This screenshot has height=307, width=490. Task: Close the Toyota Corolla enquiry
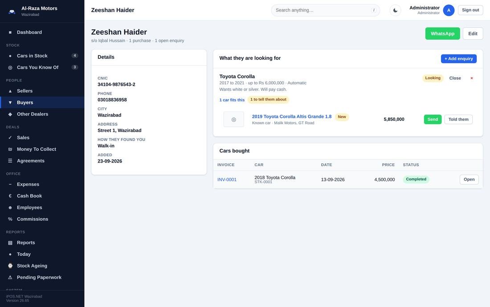(455, 78)
